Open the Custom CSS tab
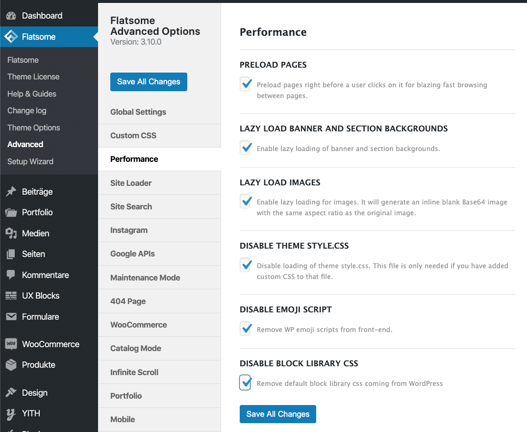 [x=159, y=135]
